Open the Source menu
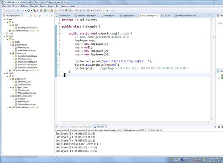 click(x=16, y=6)
